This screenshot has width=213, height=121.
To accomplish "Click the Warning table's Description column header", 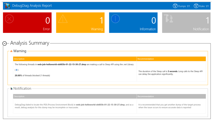I will point(19,59).
